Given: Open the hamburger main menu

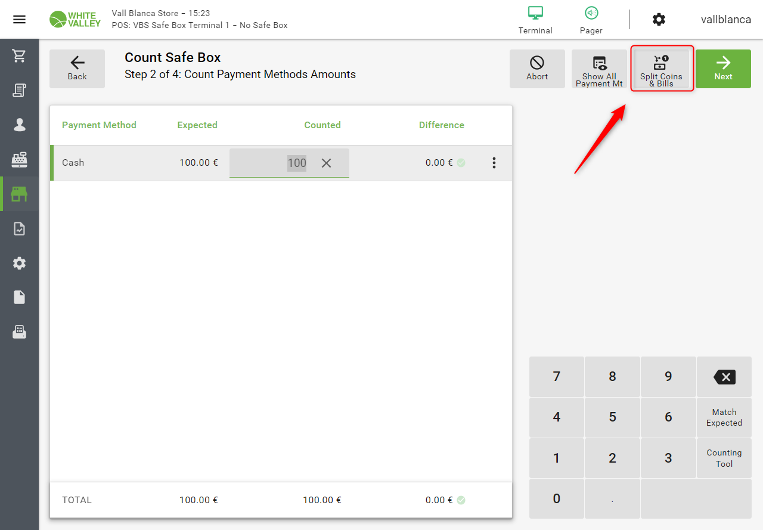Looking at the screenshot, I should tap(19, 20).
